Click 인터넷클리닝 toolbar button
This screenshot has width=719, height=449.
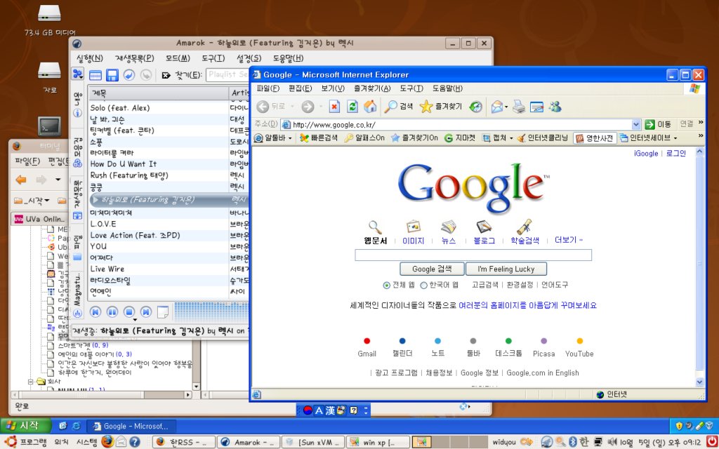point(543,138)
